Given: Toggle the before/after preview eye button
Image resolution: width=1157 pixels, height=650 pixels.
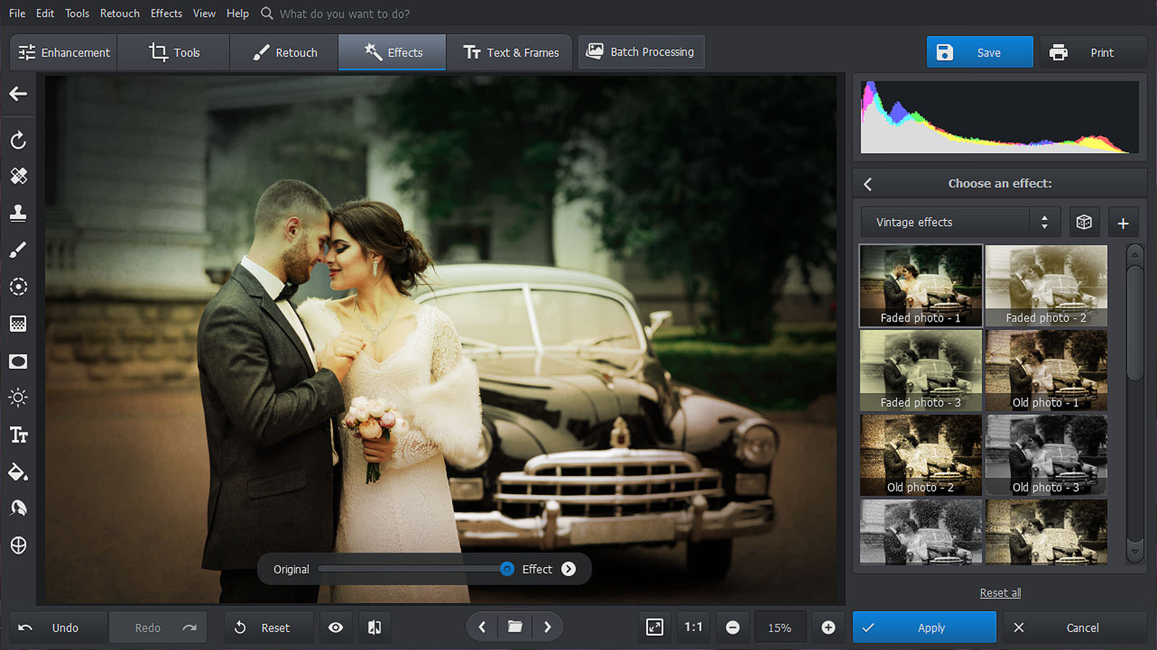Looking at the screenshot, I should coord(336,627).
